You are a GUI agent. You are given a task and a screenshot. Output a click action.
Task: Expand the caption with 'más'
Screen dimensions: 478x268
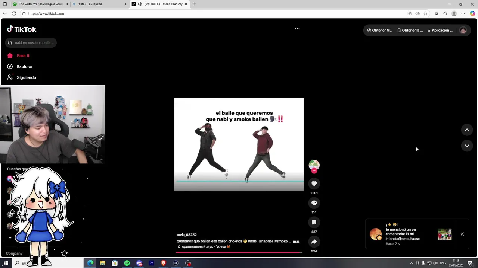[x=296, y=242]
